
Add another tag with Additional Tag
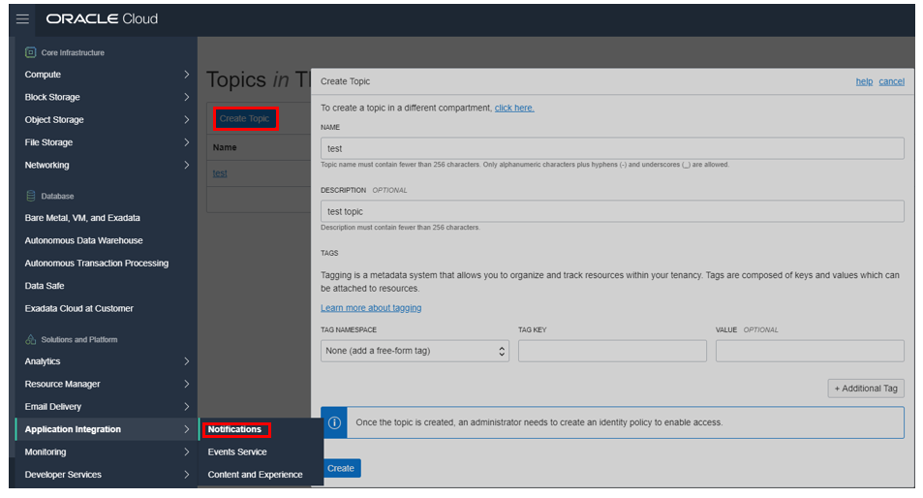click(x=865, y=389)
